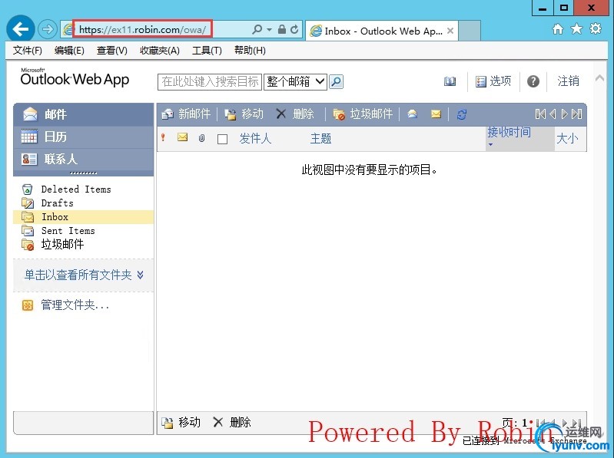The height and width of the screenshot is (458, 614).
Task: Click the mailbox search magnifier button
Action: [336, 81]
